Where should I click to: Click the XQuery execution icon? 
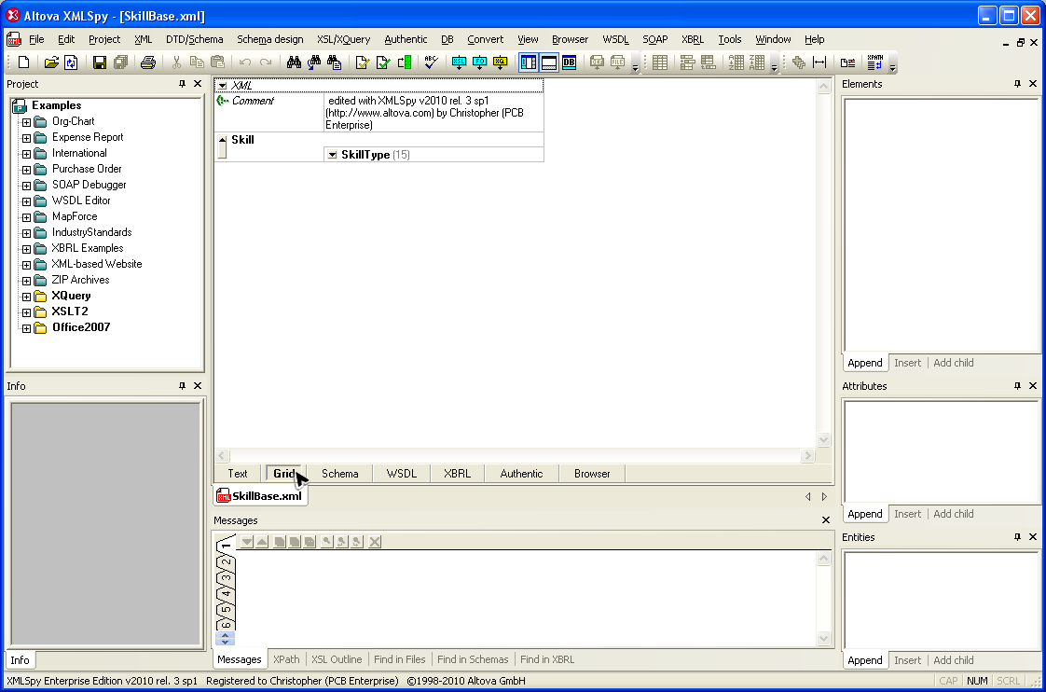(x=501, y=62)
